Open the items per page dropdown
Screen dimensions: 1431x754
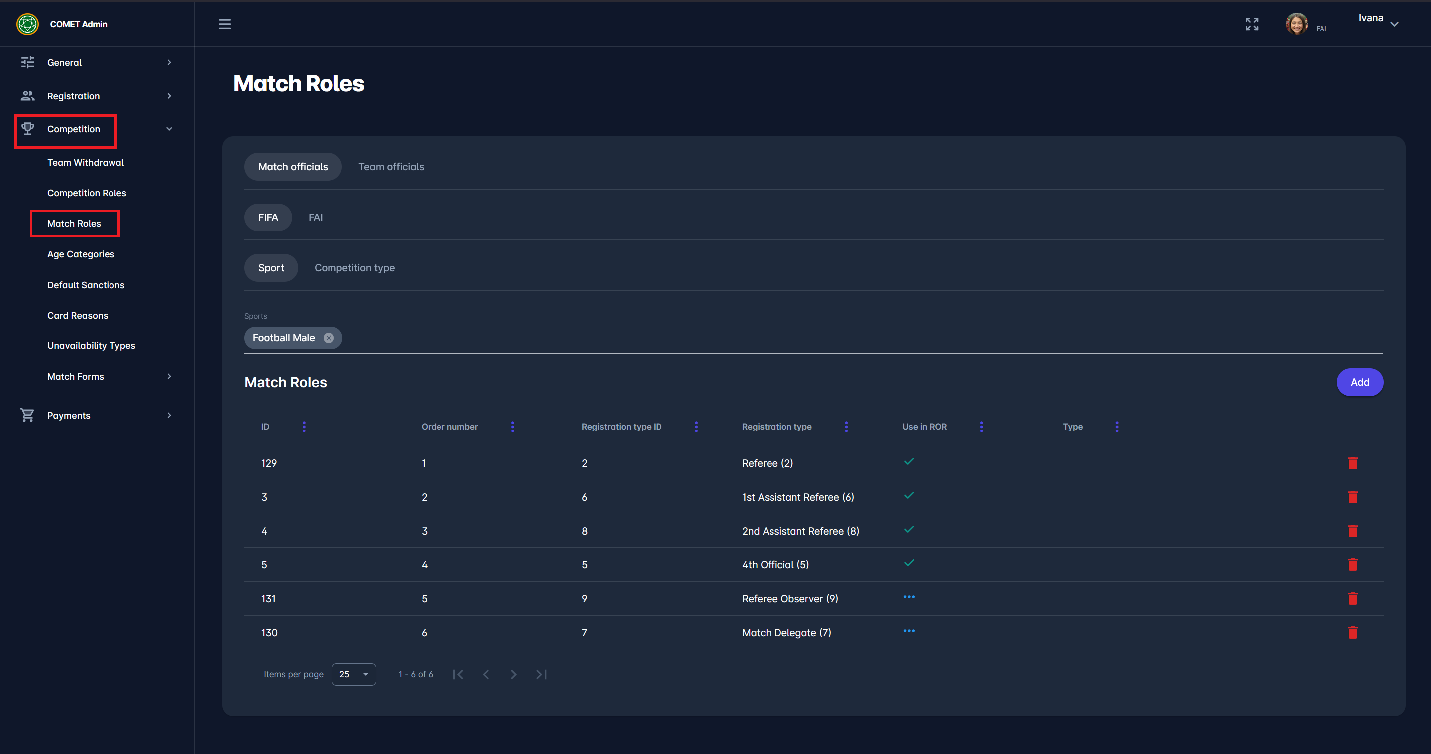pos(354,674)
